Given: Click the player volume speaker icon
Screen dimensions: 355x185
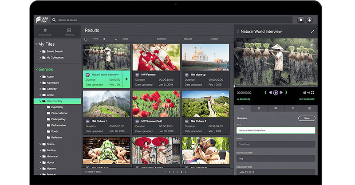Looking at the screenshot, I should 308,93.
